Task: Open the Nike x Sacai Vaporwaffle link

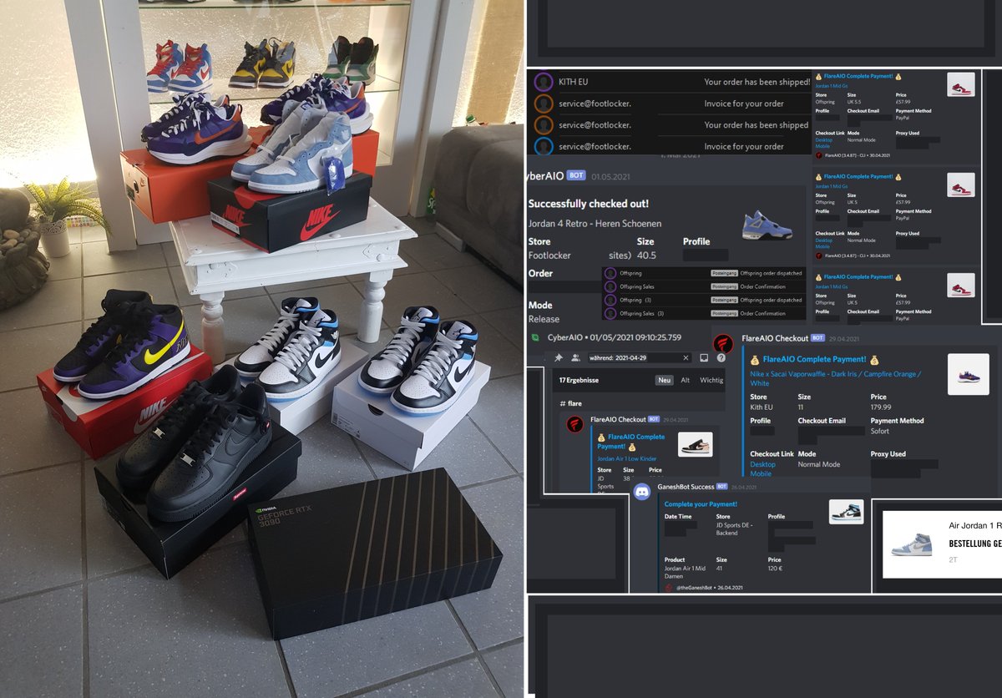Action: coord(835,378)
